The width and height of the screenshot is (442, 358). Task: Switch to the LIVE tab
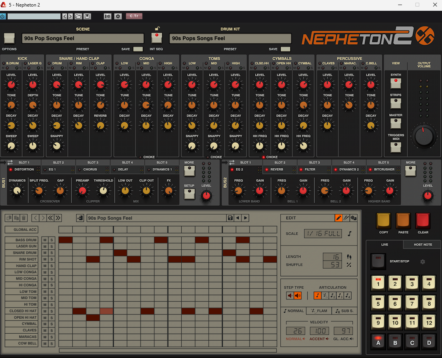pyautogui.click(x=385, y=245)
